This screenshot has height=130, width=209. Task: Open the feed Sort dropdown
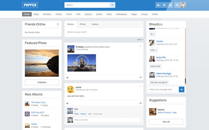pyautogui.click(x=140, y=39)
